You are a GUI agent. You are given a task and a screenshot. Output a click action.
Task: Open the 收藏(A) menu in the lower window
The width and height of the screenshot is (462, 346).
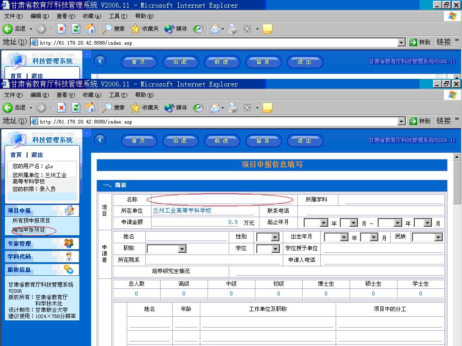pyautogui.click(x=92, y=95)
